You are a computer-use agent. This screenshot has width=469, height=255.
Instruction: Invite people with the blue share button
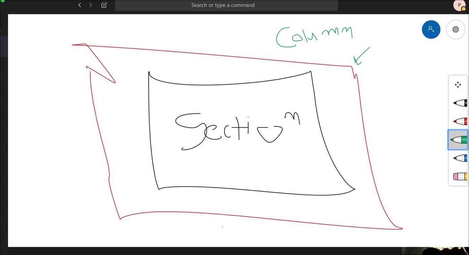tap(431, 29)
